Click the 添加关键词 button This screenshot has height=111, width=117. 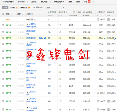click(8, 2)
